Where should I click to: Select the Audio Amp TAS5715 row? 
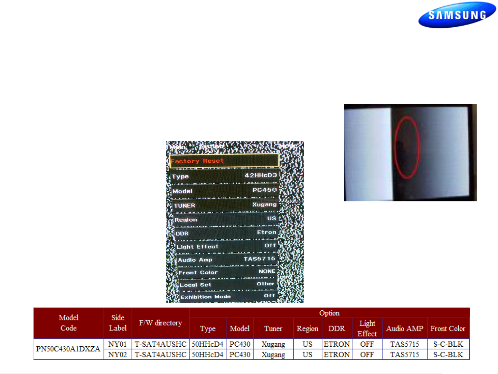pyautogui.click(x=227, y=259)
